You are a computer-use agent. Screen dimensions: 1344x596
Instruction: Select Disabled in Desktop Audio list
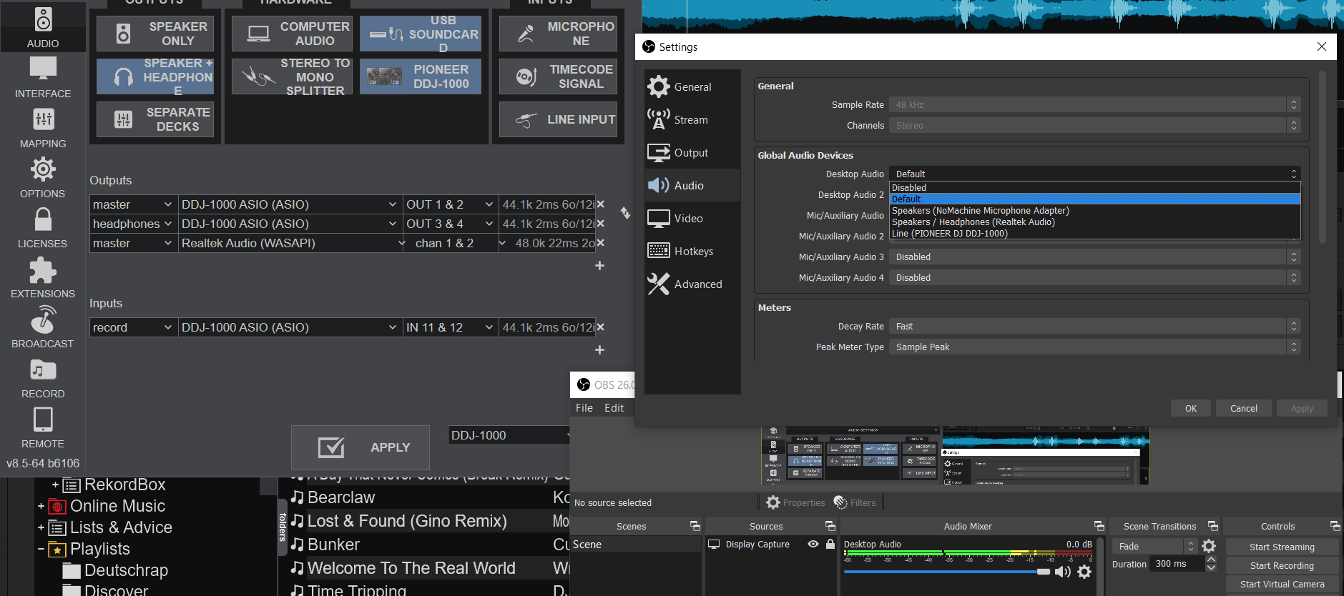pyautogui.click(x=1094, y=188)
